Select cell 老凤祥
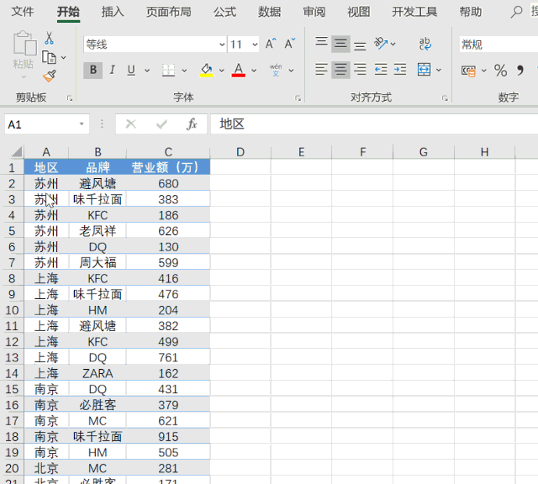This screenshot has width=538, height=484. pos(98,231)
